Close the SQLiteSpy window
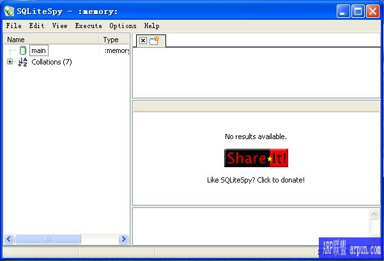 (372, 11)
